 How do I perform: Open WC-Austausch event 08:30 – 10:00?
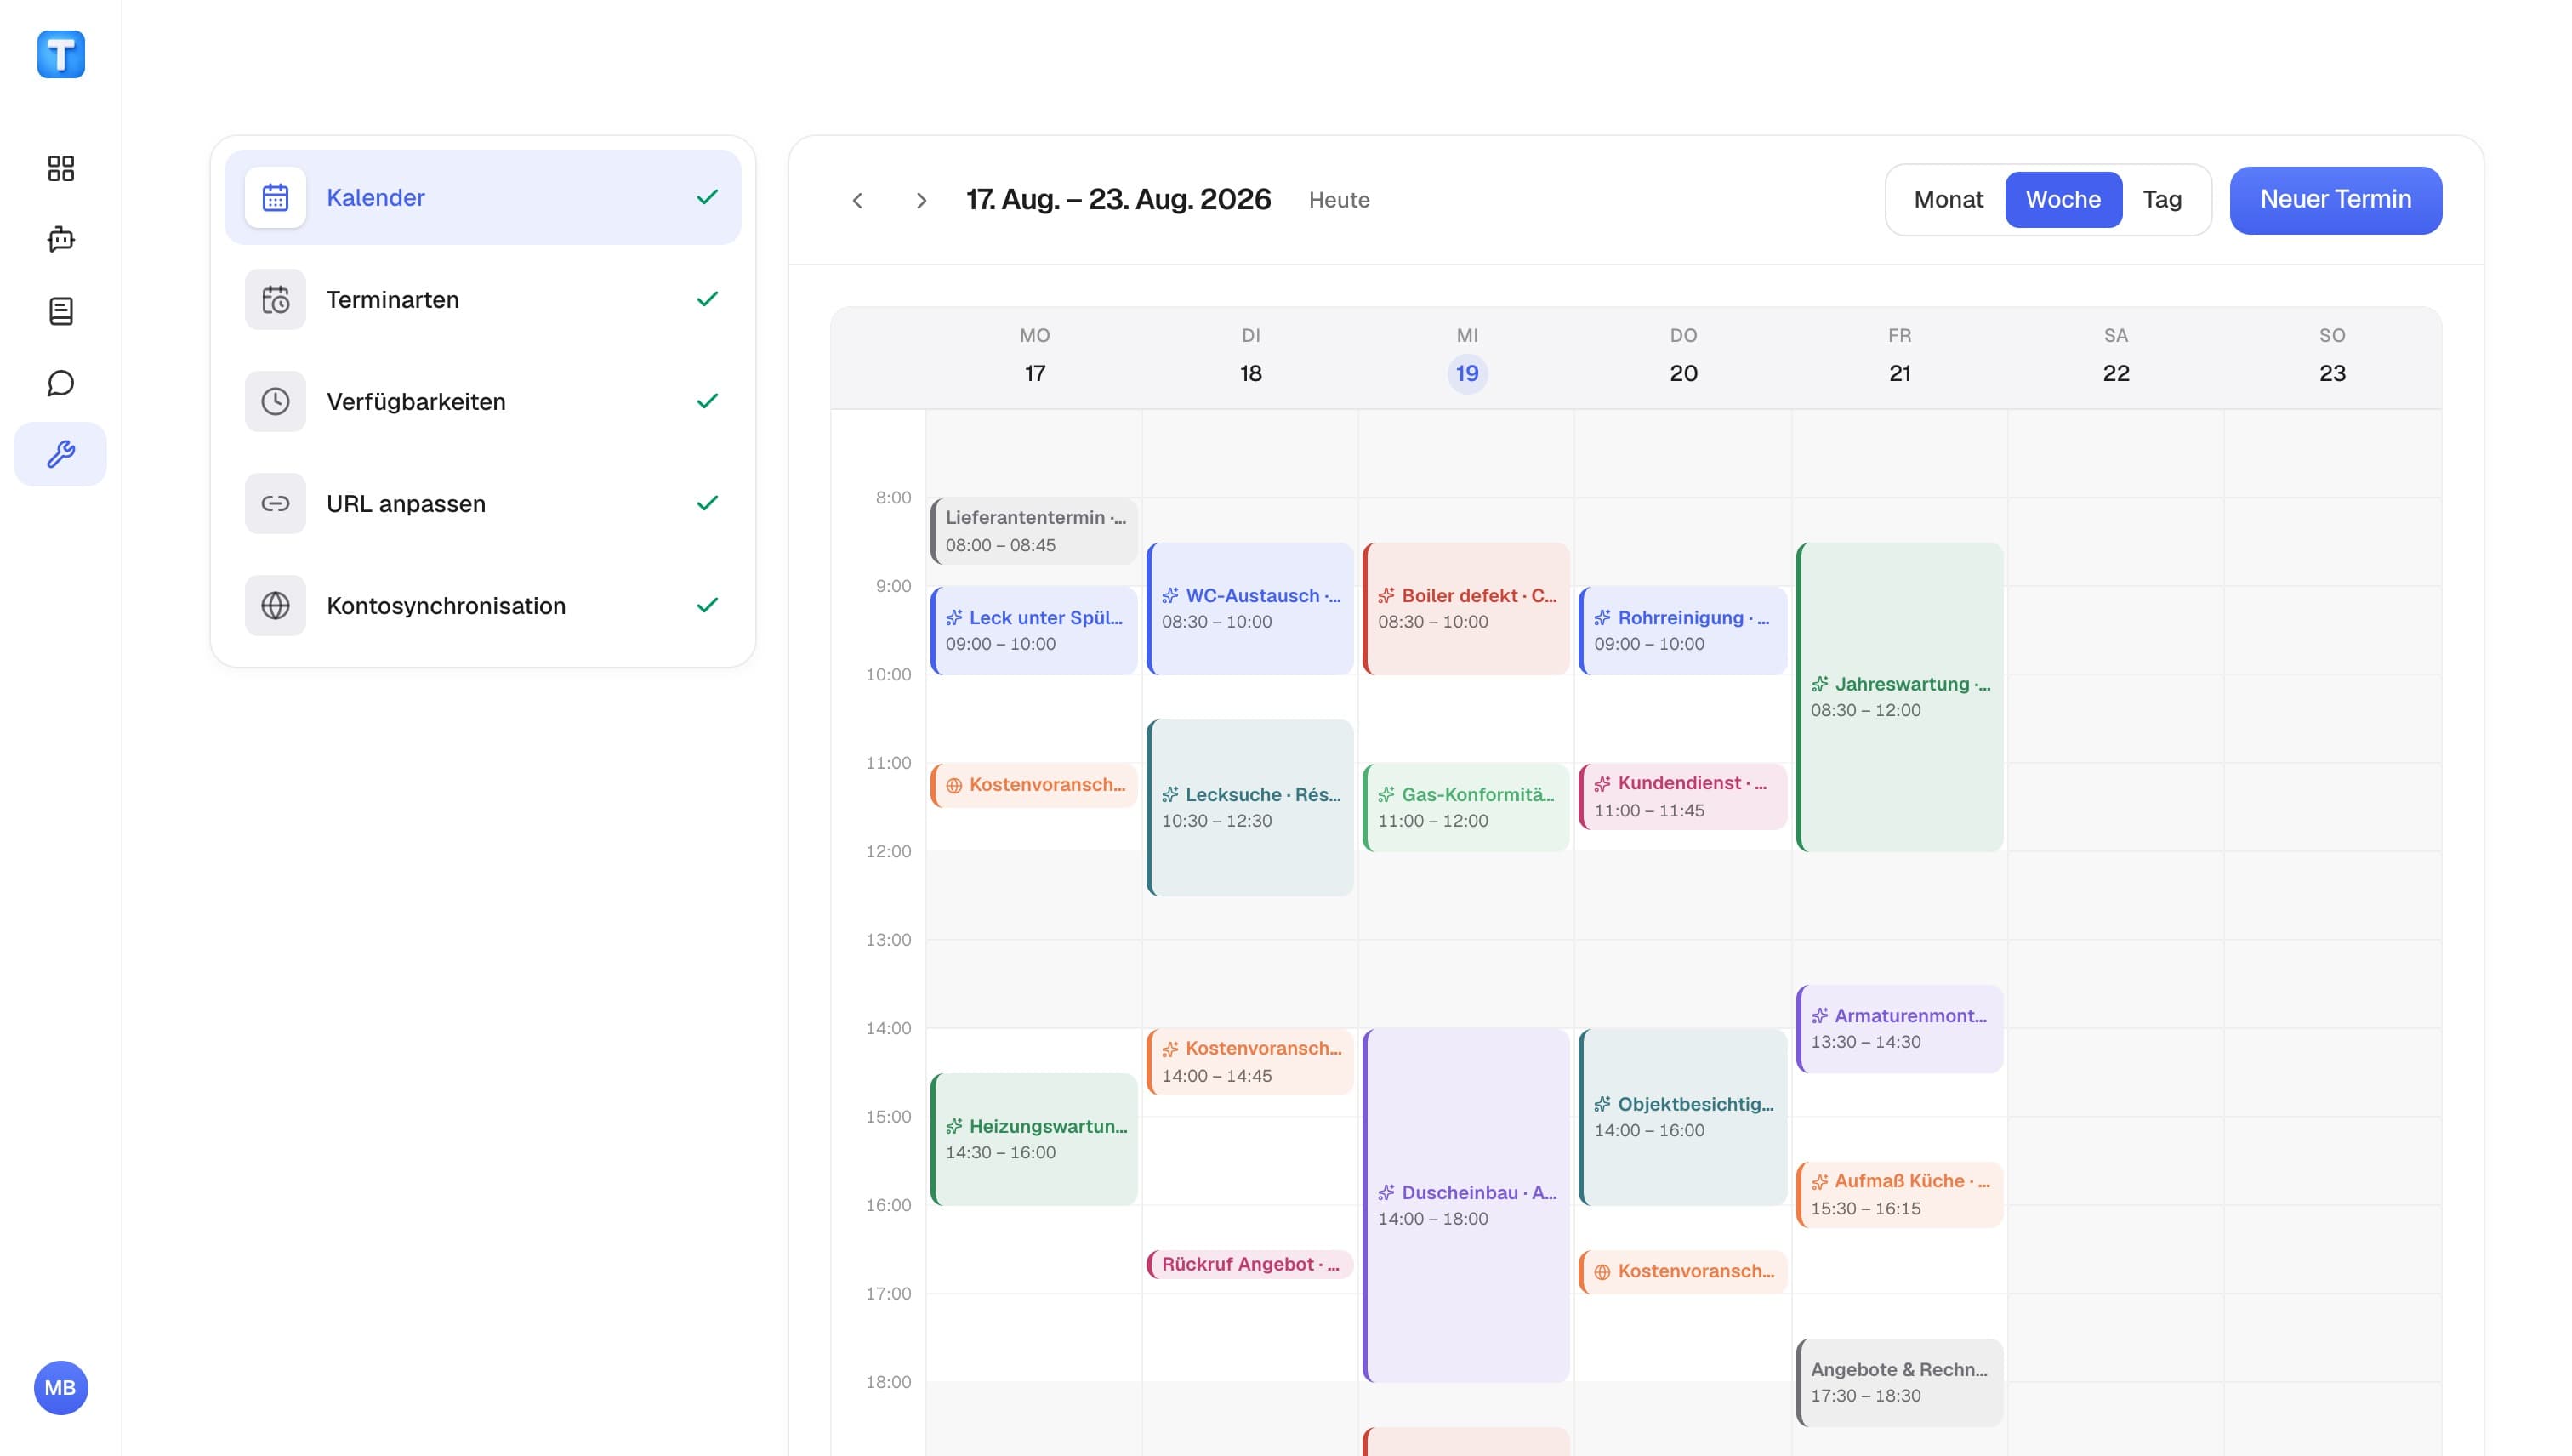pos(1250,608)
